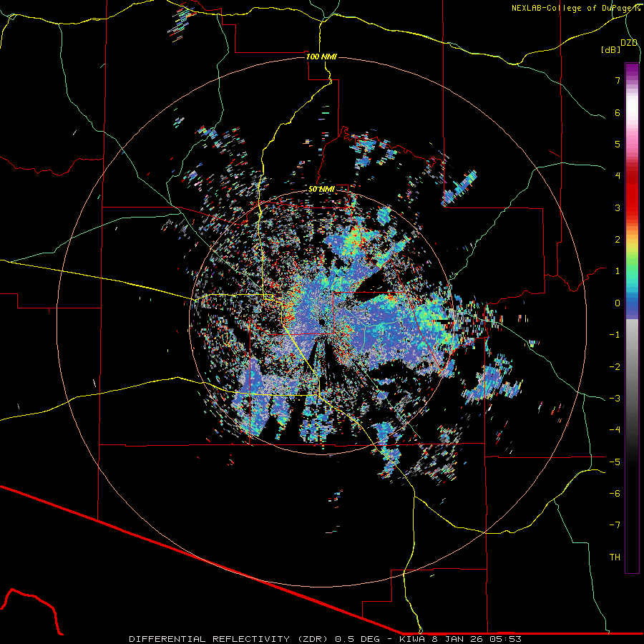Screen dimensions: 644x644
Task: Click the 50 NMI range ring label
Action: 321,189
